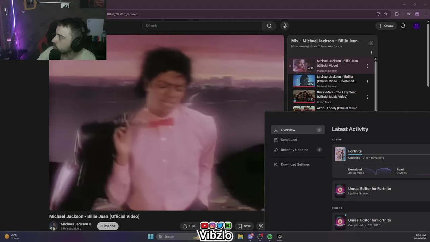
Task: Subscribe to Michael Jackson channel
Action: click(108, 226)
